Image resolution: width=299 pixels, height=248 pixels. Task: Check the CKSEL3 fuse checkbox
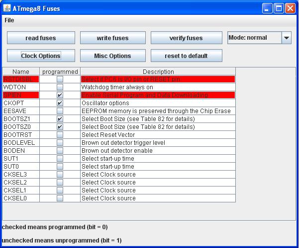point(60,175)
